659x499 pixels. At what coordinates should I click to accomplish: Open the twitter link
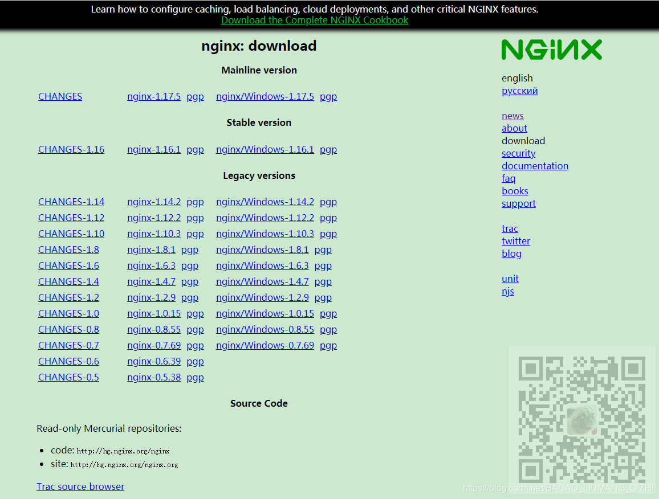coord(516,241)
